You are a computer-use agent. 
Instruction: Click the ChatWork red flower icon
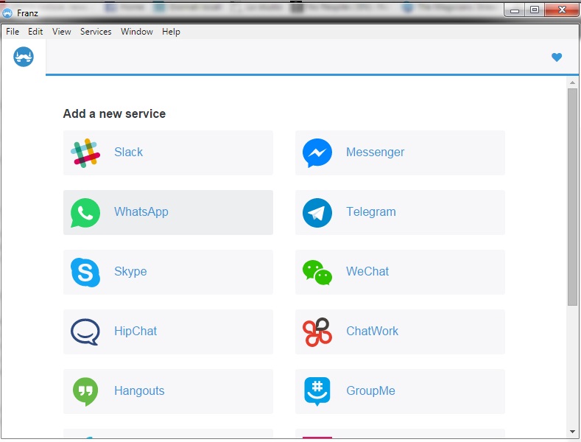[x=317, y=331]
